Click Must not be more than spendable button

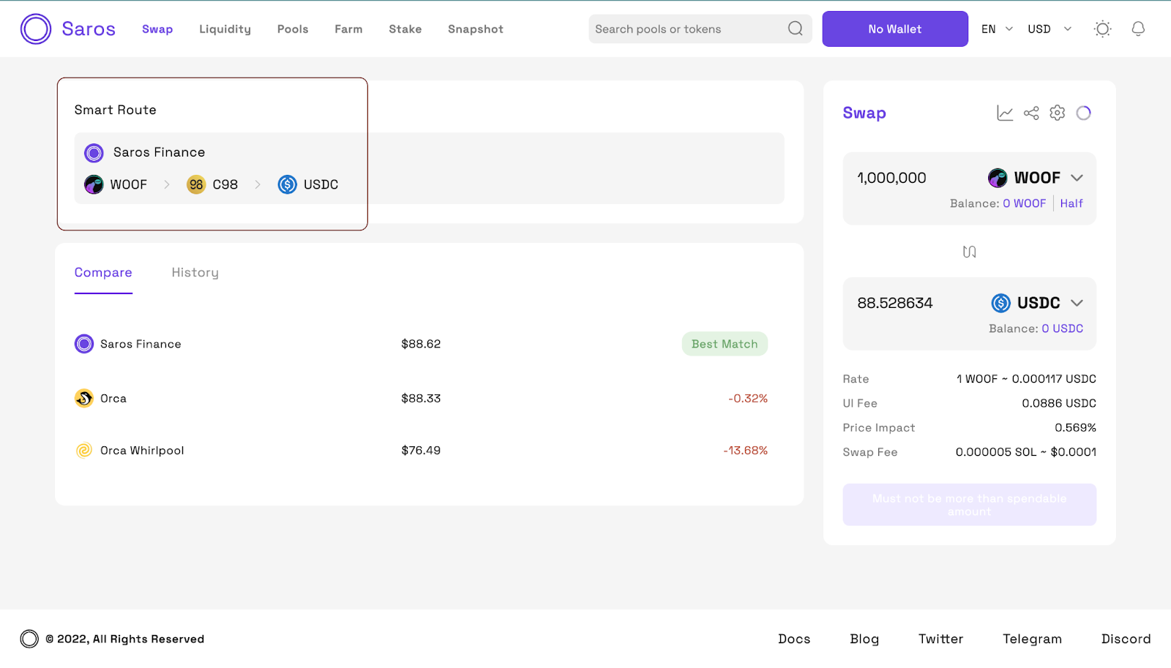click(x=969, y=505)
